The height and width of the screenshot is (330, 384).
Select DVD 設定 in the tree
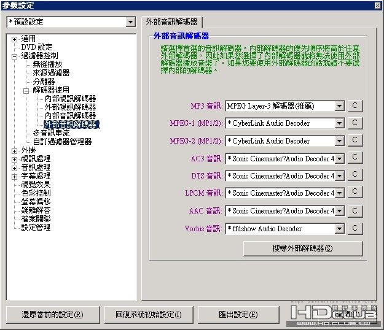pyautogui.click(x=37, y=47)
